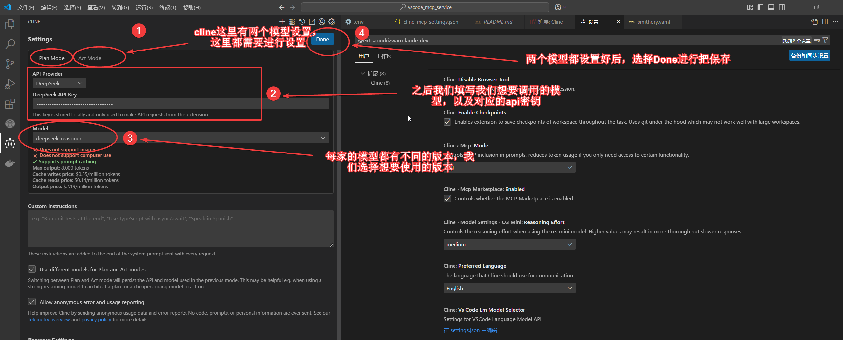Collapse the 扩展 (8) tree section
This screenshot has height=340, width=843.
click(363, 73)
